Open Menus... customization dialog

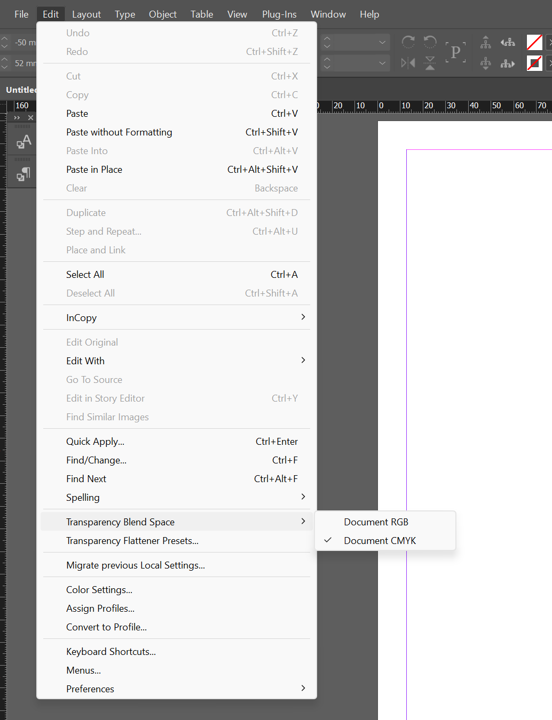pos(176,670)
